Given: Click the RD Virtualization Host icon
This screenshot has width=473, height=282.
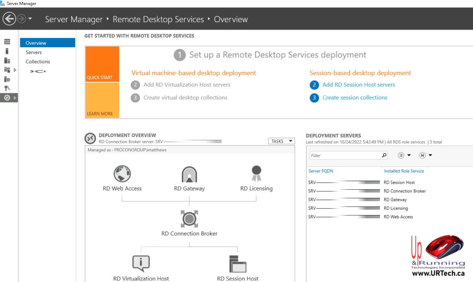Looking at the screenshot, I should tap(140, 263).
